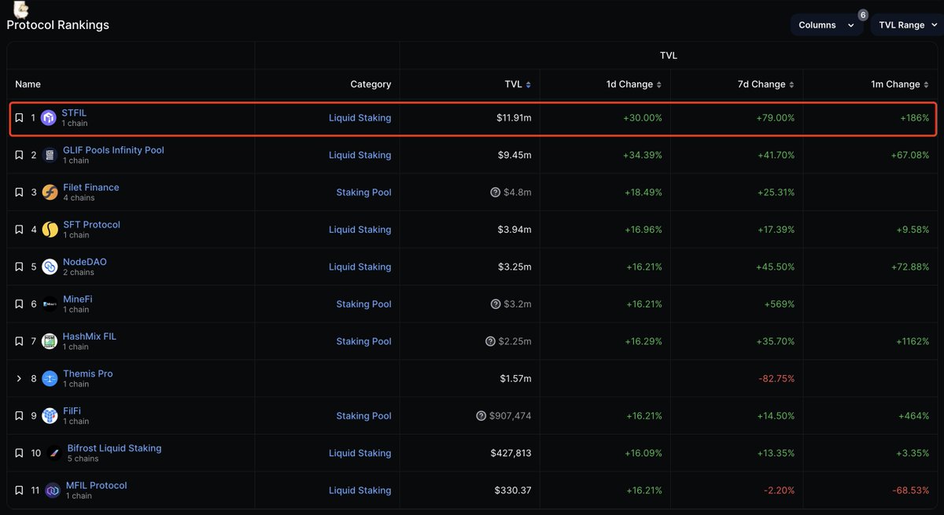This screenshot has height=515, width=944.
Task: Select the $11.91m TVL value
Action: tap(514, 118)
